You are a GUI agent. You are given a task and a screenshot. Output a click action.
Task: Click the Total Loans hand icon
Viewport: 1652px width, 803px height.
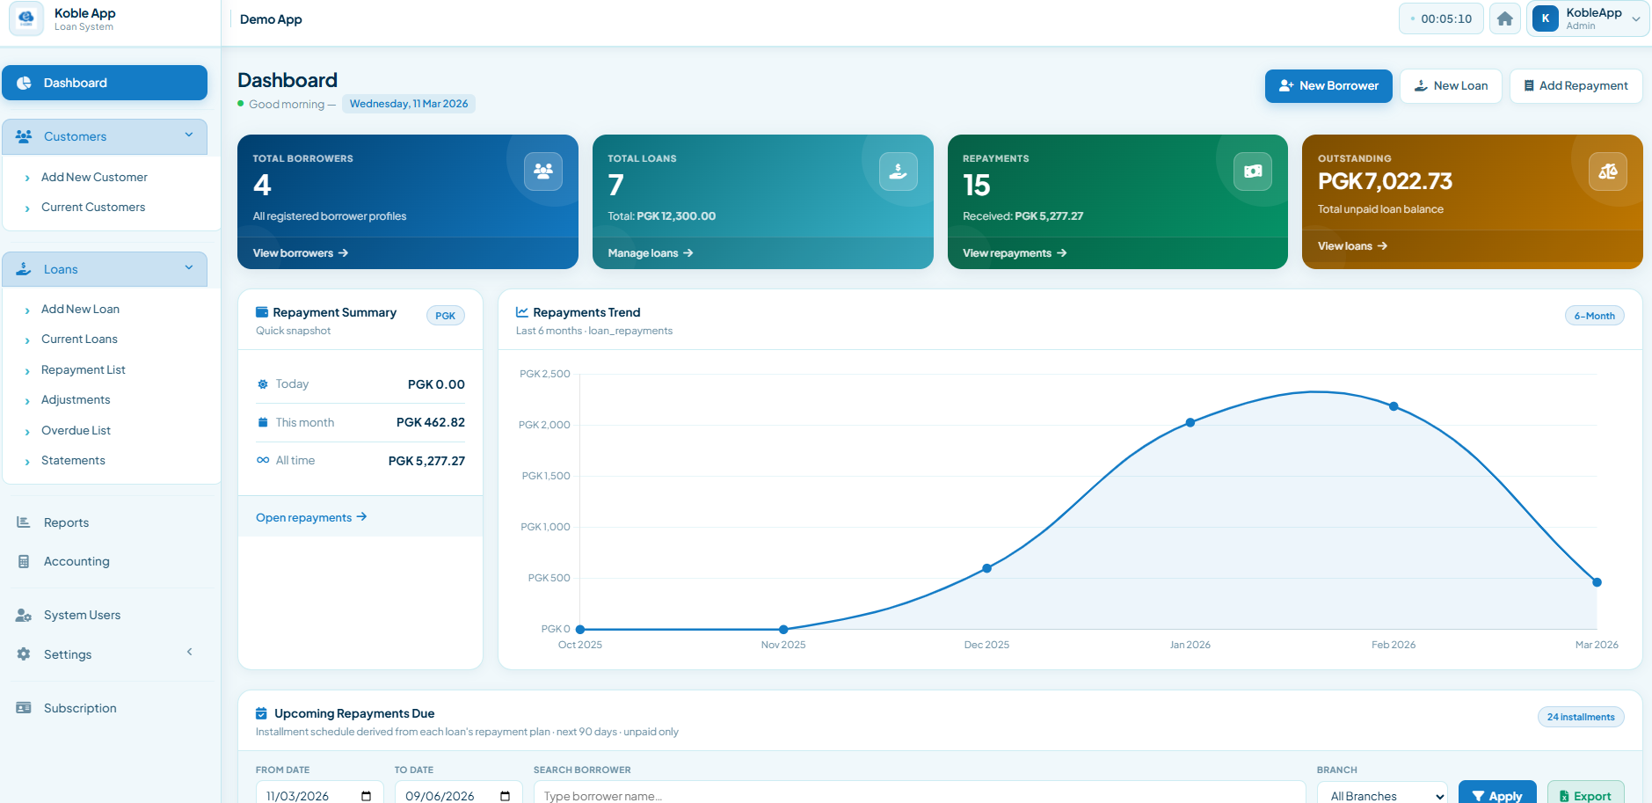click(x=898, y=172)
